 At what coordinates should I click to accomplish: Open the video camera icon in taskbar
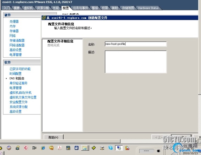tap(34, 148)
